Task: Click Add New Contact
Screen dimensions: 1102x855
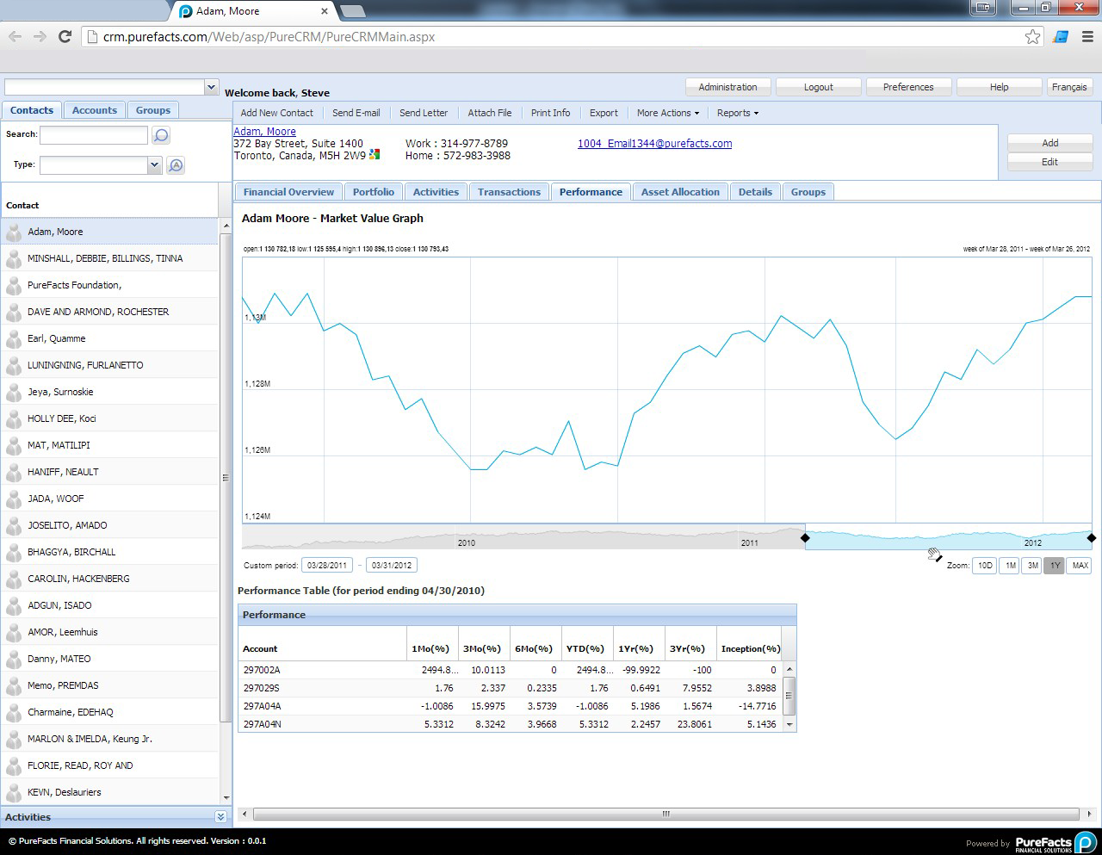Action: tap(277, 113)
